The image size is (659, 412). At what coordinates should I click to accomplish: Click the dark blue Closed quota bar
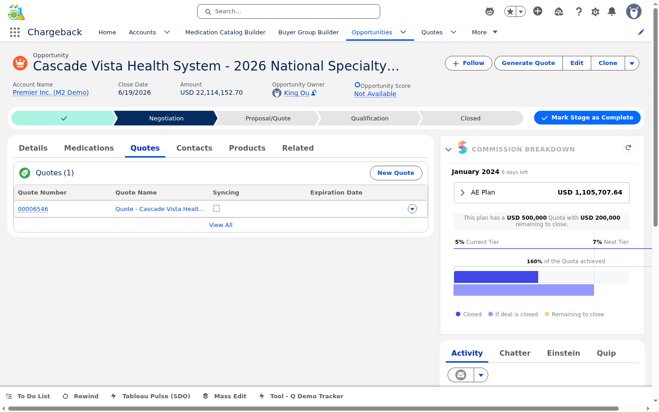pyautogui.click(x=496, y=277)
